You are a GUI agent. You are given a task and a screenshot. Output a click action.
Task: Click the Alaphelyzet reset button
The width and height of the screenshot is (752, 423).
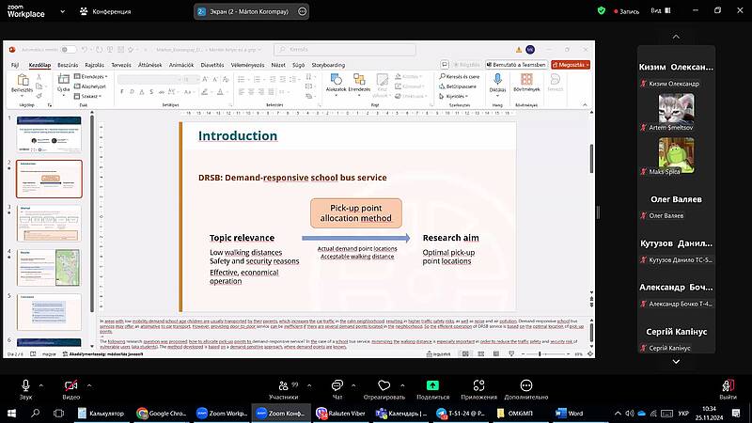click(x=89, y=86)
